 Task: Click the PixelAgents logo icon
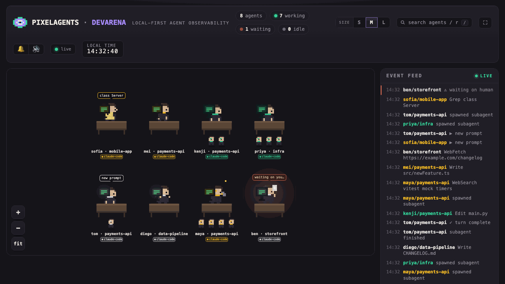click(x=20, y=22)
